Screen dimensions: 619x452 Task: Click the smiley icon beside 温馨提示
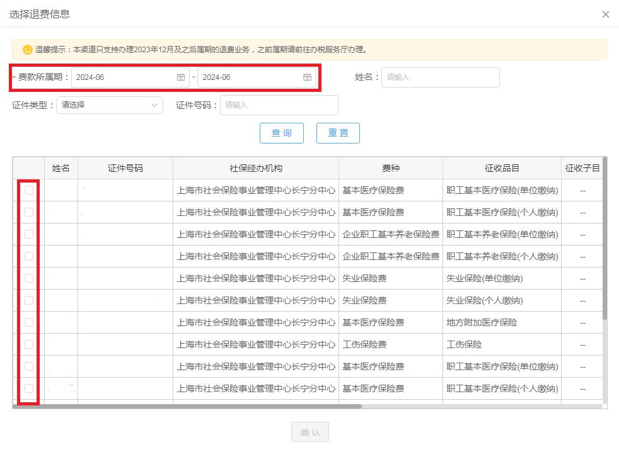click(x=27, y=50)
